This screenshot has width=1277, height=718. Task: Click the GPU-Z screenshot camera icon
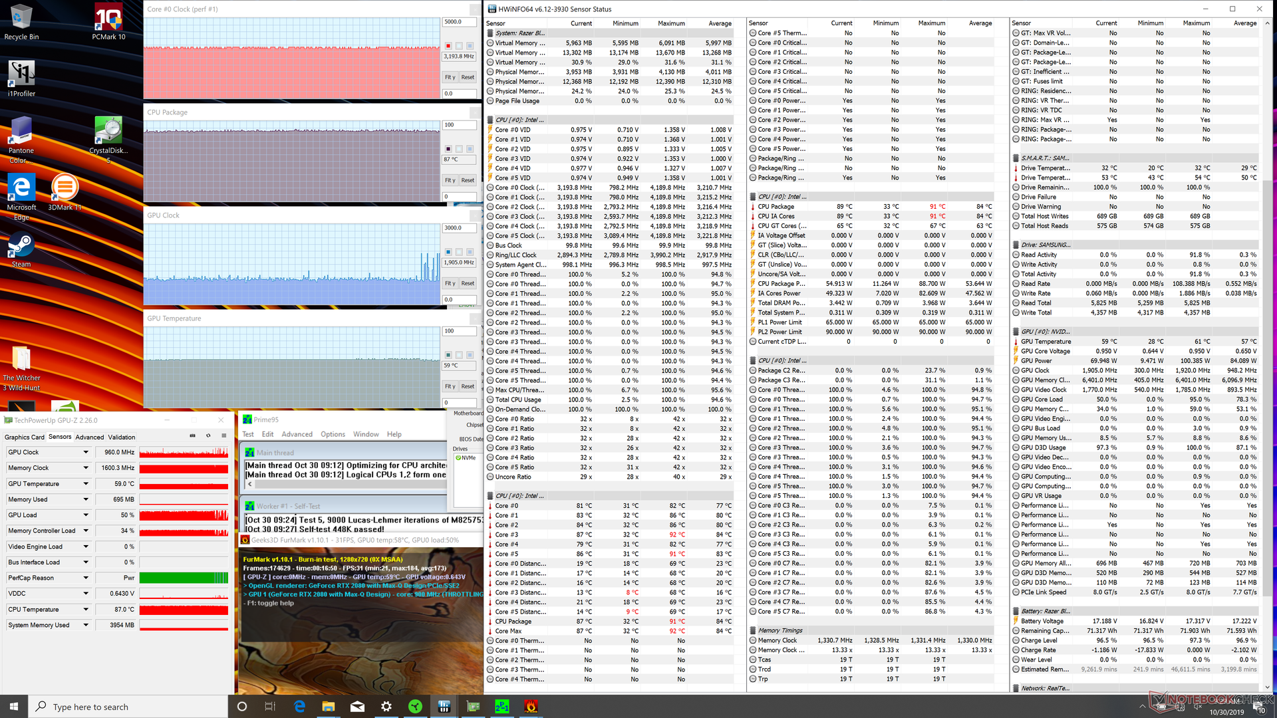192,436
